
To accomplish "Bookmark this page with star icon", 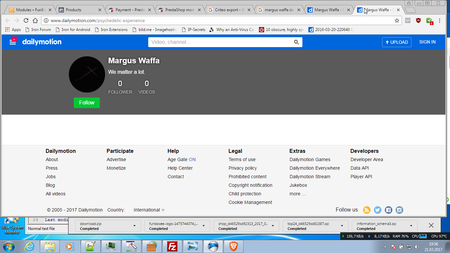I will click(397, 20).
